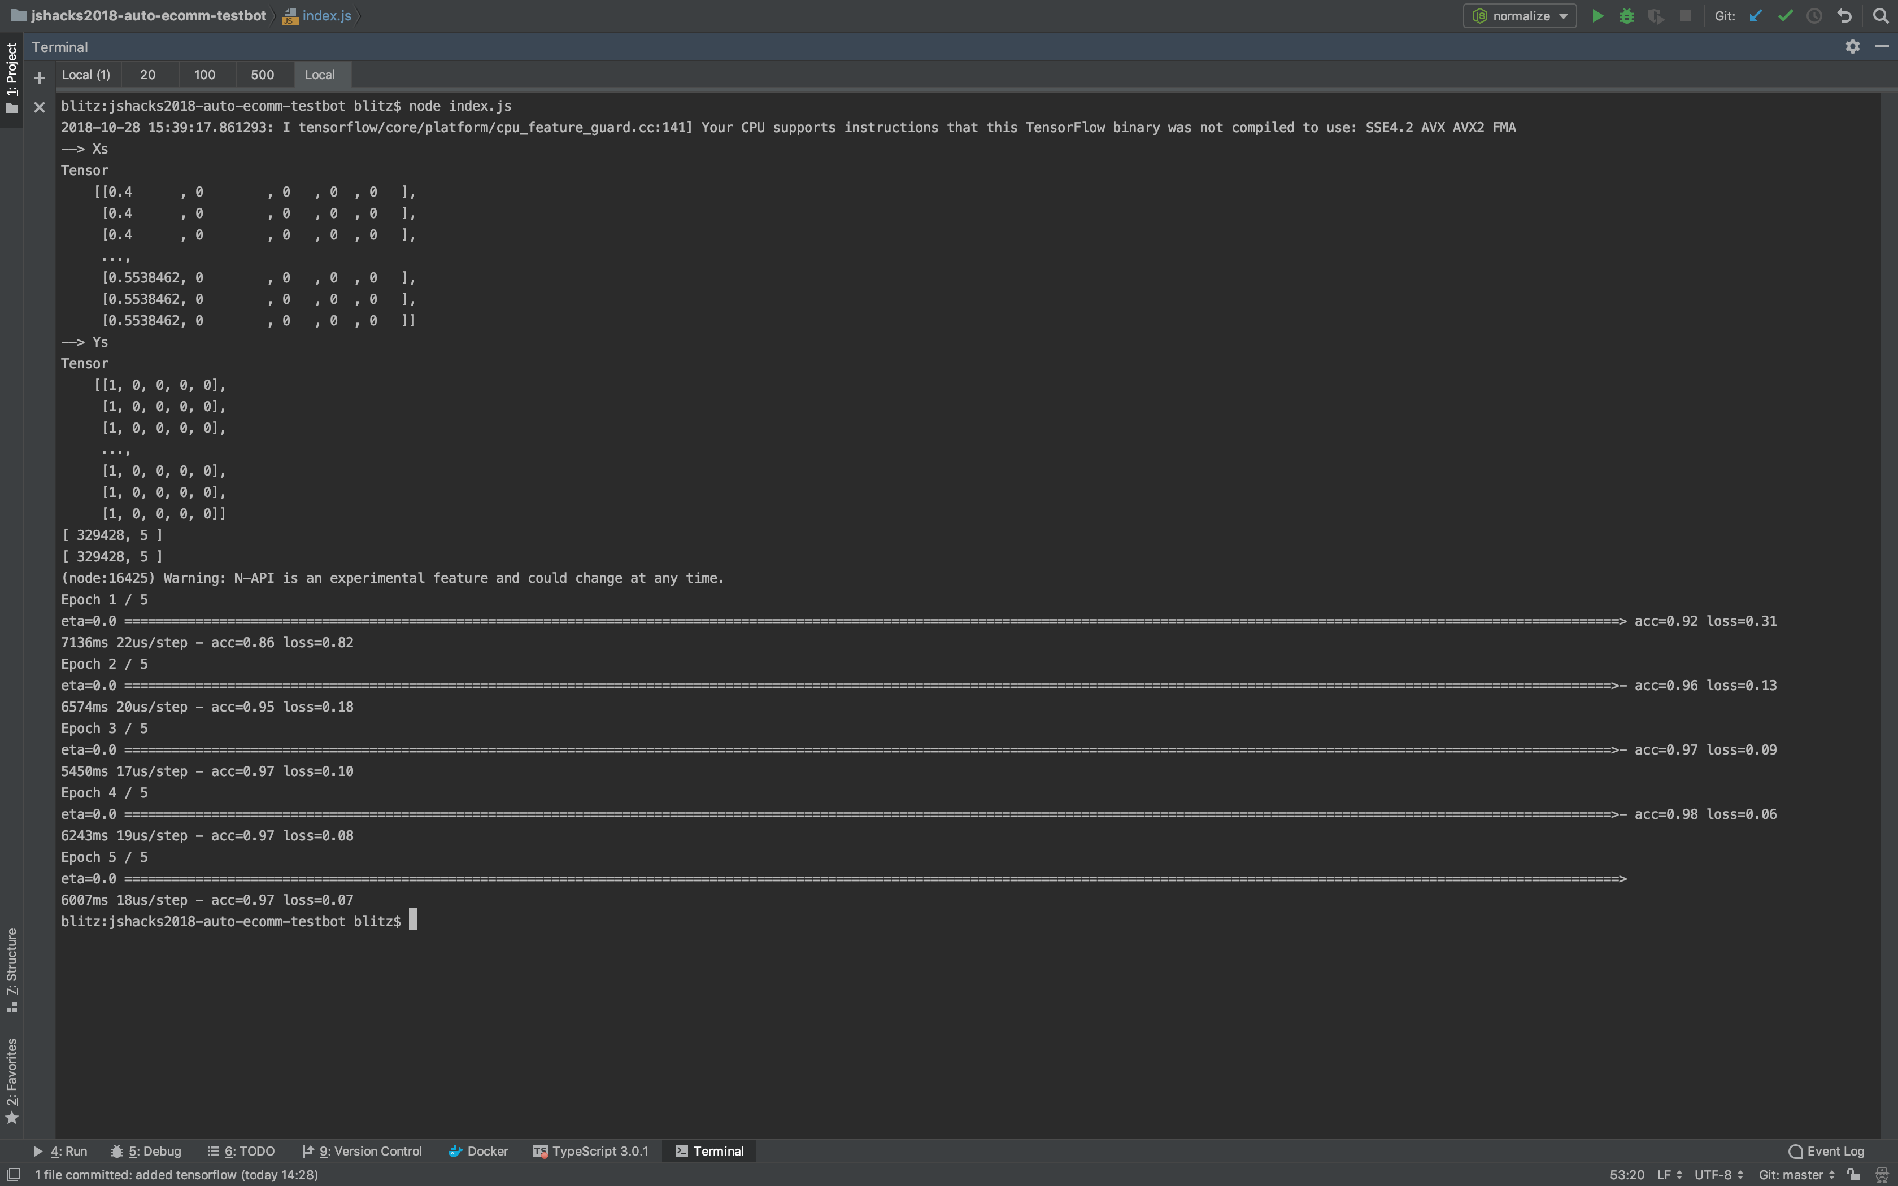The height and width of the screenshot is (1186, 1898).
Task: Open Search Everywhere magnifier
Action: coord(1880,16)
